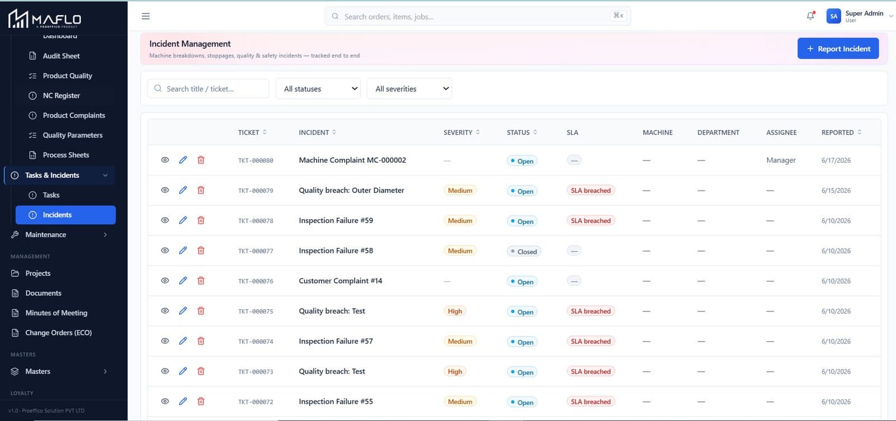The image size is (896, 421).
Task: Click the Machine Complaint MC-000002 title
Action: coord(352,160)
